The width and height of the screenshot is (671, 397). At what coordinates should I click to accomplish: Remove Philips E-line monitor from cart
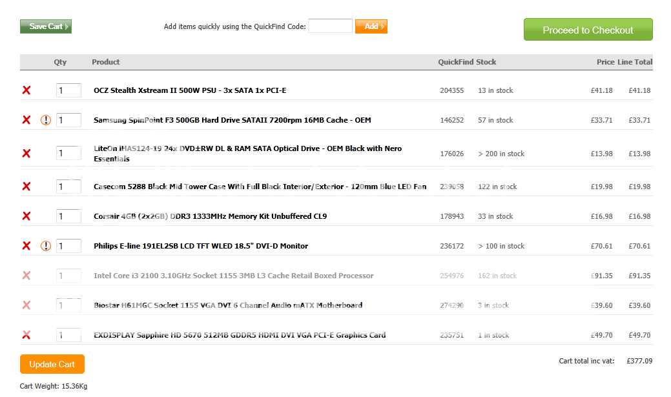(26, 246)
